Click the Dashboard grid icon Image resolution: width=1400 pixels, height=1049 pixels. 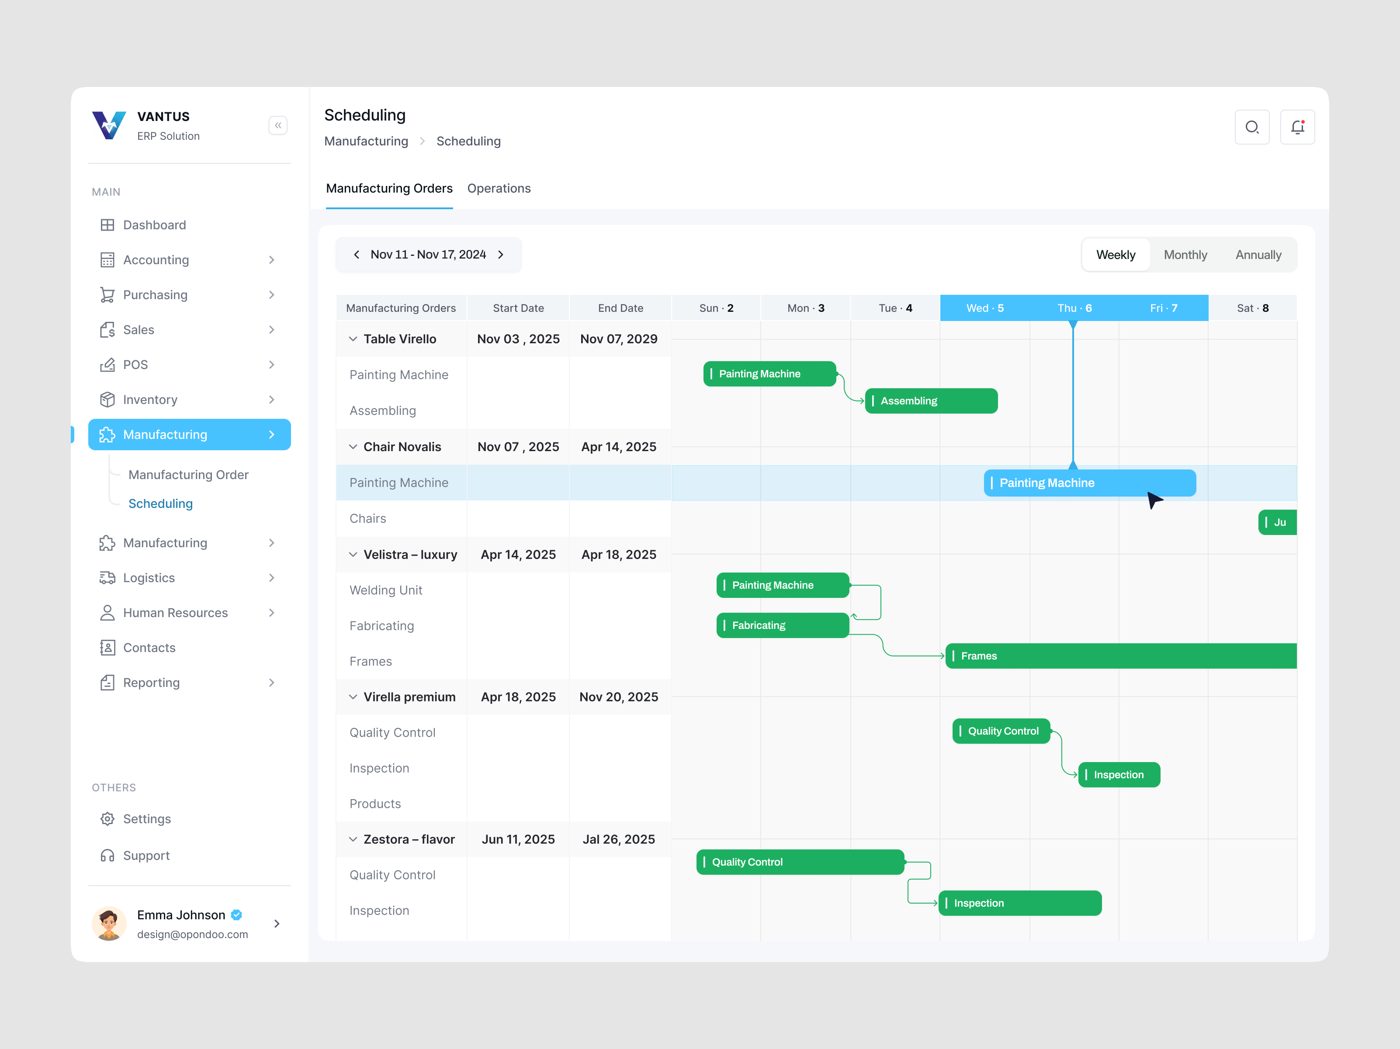[107, 225]
